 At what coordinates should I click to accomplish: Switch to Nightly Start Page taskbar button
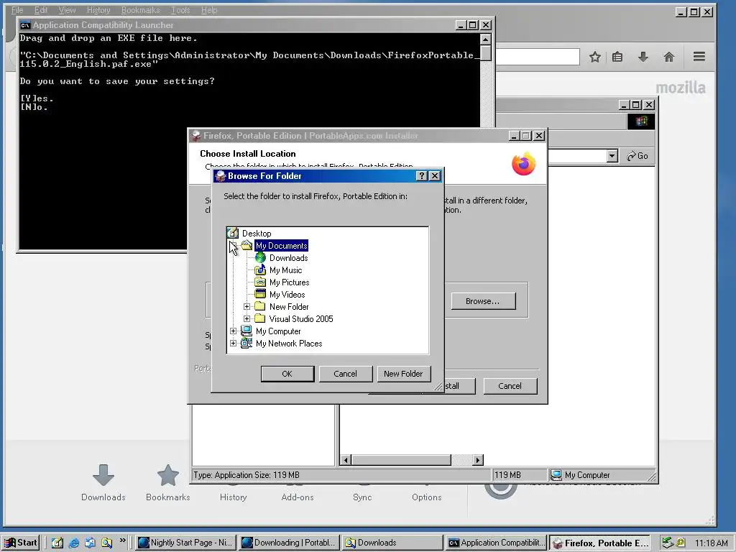(185, 543)
